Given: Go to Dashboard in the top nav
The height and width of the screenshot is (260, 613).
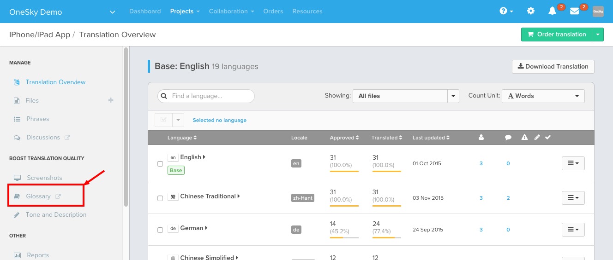Looking at the screenshot, I should 145,11.
